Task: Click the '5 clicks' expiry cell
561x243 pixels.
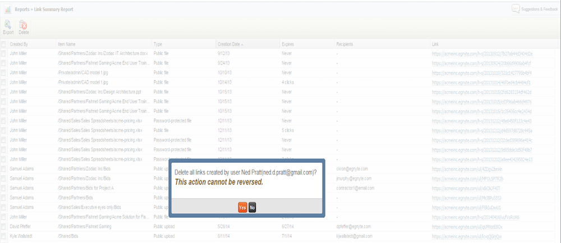Action: (288, 130)
